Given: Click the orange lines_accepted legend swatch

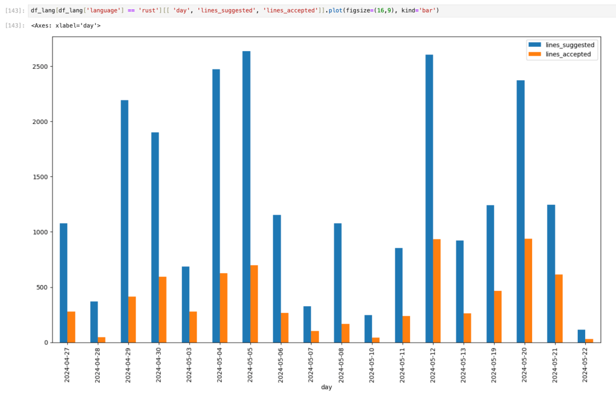Looking at the screenshot, I should (x=535, y=54).
